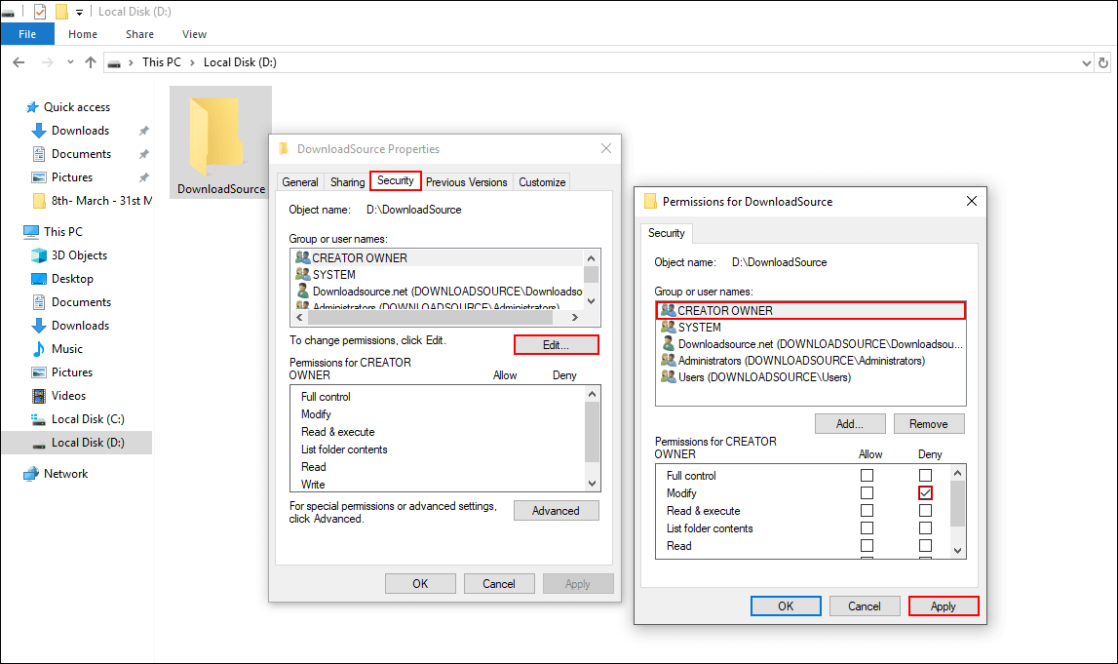Click the New folder icon in title bar

pos(62,12)
